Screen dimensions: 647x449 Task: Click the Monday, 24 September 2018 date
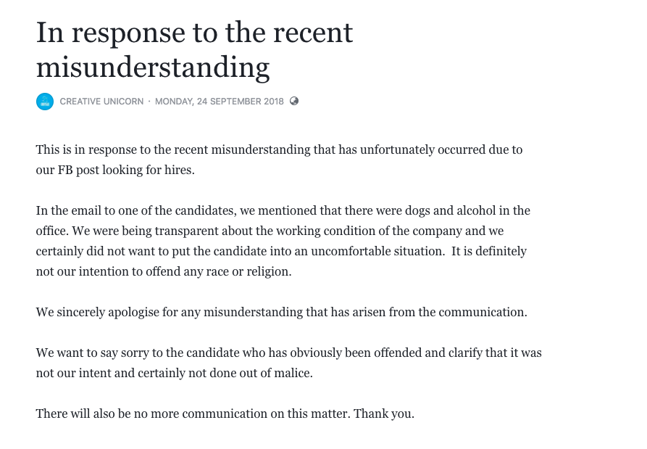tap(220, 102)
